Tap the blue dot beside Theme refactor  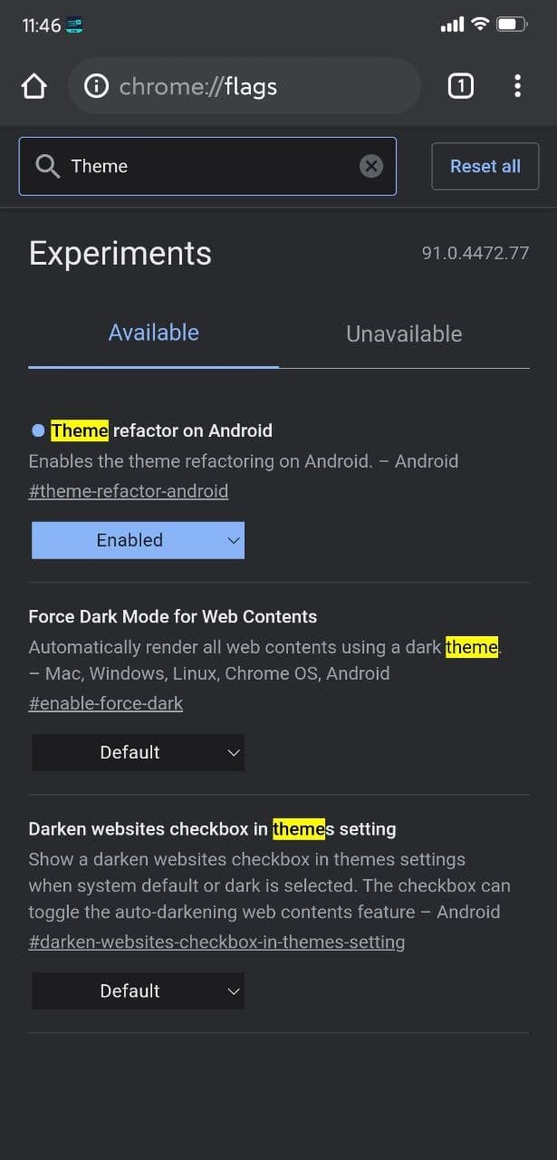pos(38,430)
